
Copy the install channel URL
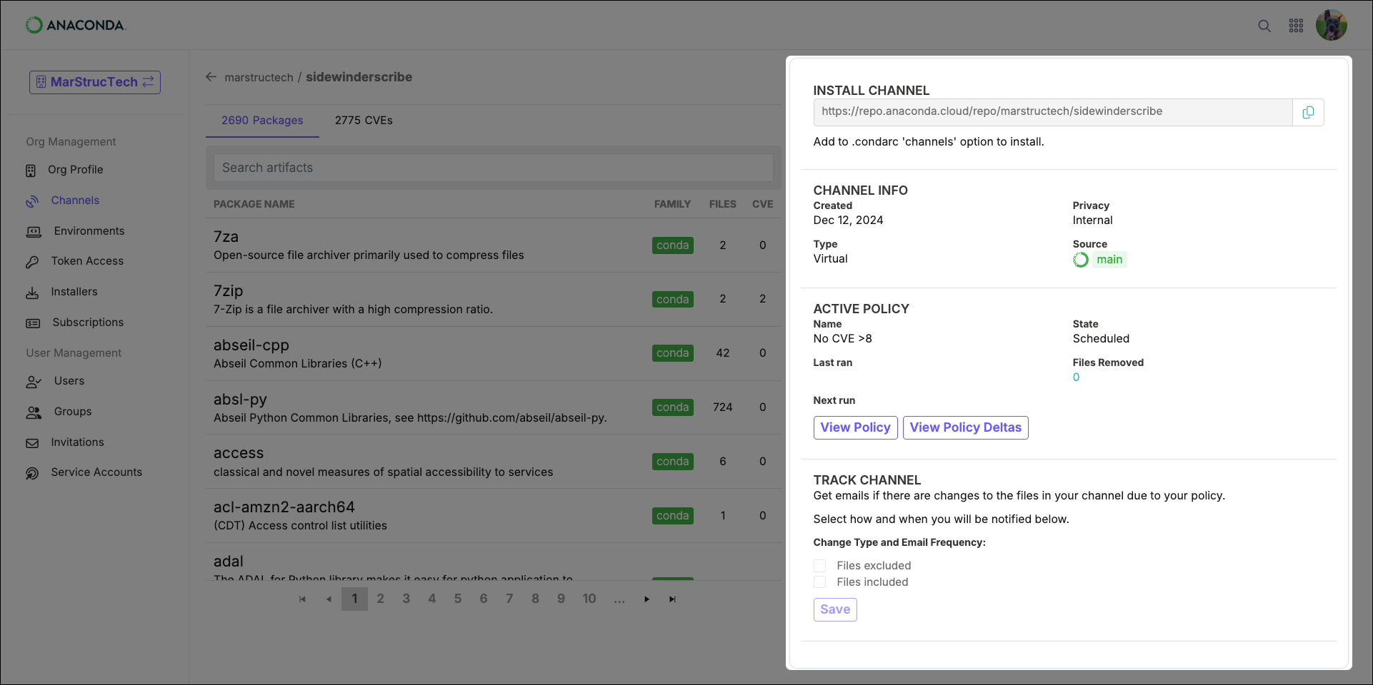coord(1308,112)
